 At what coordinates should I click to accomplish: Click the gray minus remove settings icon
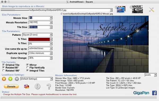click(17, 79)
